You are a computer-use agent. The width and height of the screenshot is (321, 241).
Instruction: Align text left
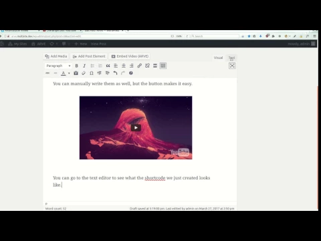[116, 66]
